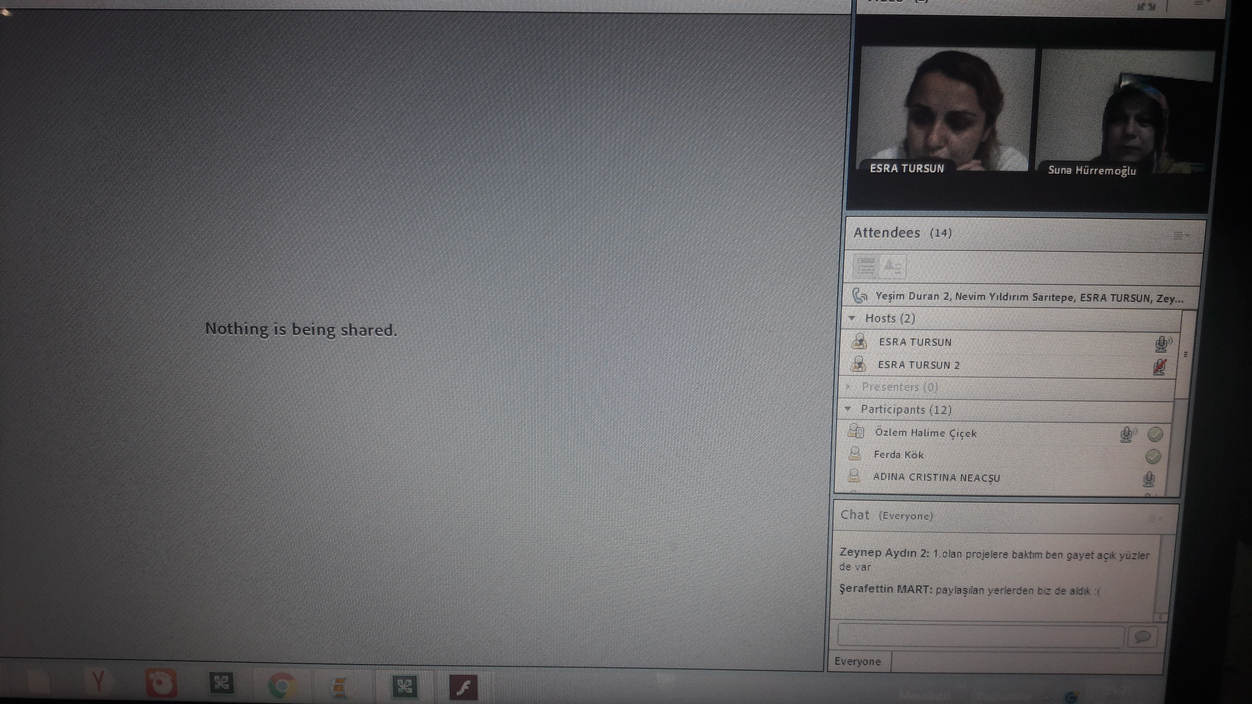1252x704 pixels.
Task: Switch to attendee list view
Action: 866,266
